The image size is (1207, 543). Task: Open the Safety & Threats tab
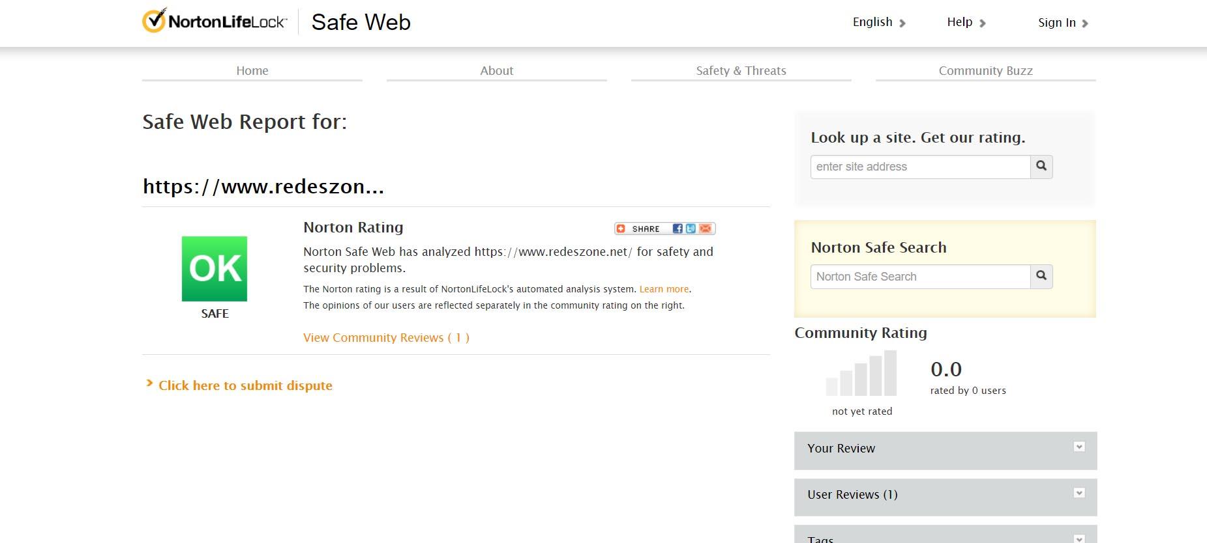741,70
